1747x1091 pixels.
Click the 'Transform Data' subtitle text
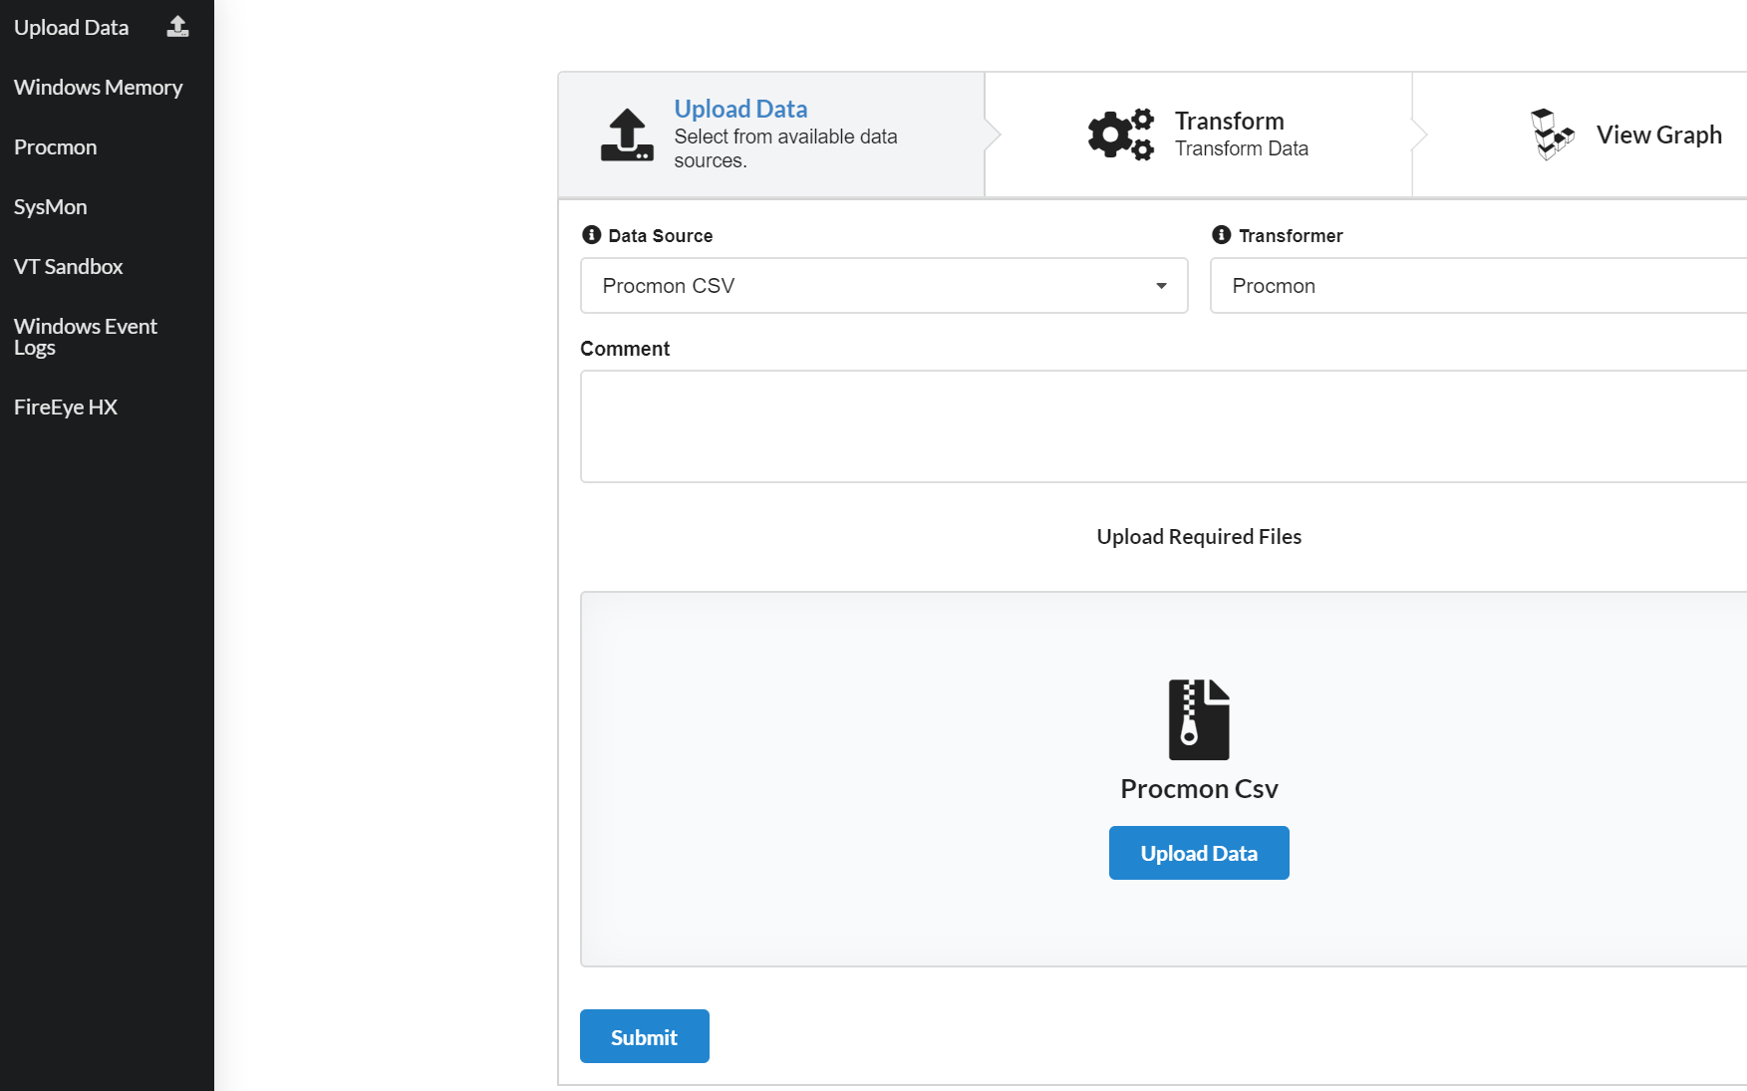(x=1242, y=148)
